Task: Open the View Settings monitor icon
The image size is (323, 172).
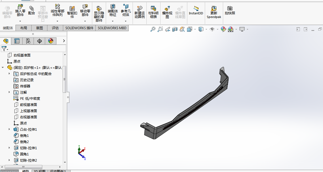Action: [242, 29]
